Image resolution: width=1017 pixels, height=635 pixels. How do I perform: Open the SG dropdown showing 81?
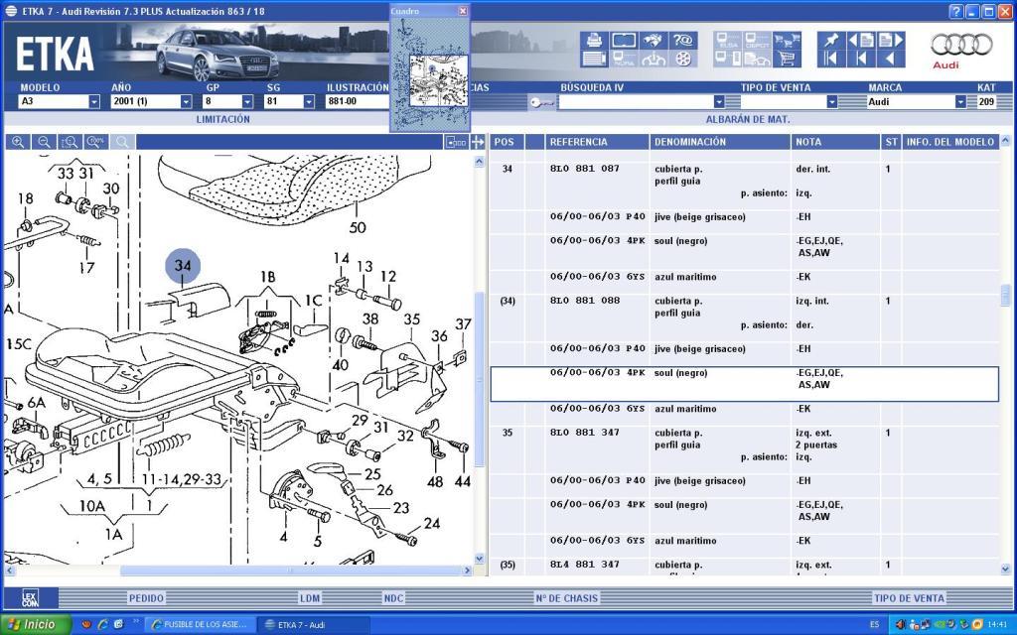click(309, 102)
